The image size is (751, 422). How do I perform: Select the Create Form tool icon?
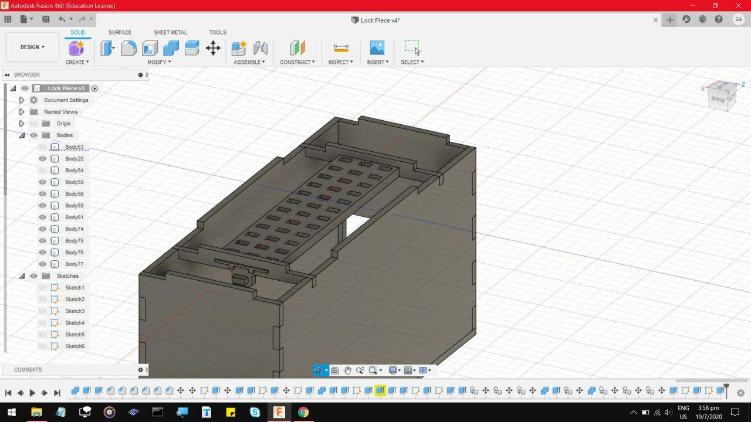pyautogui.click(x=76, y=48)
